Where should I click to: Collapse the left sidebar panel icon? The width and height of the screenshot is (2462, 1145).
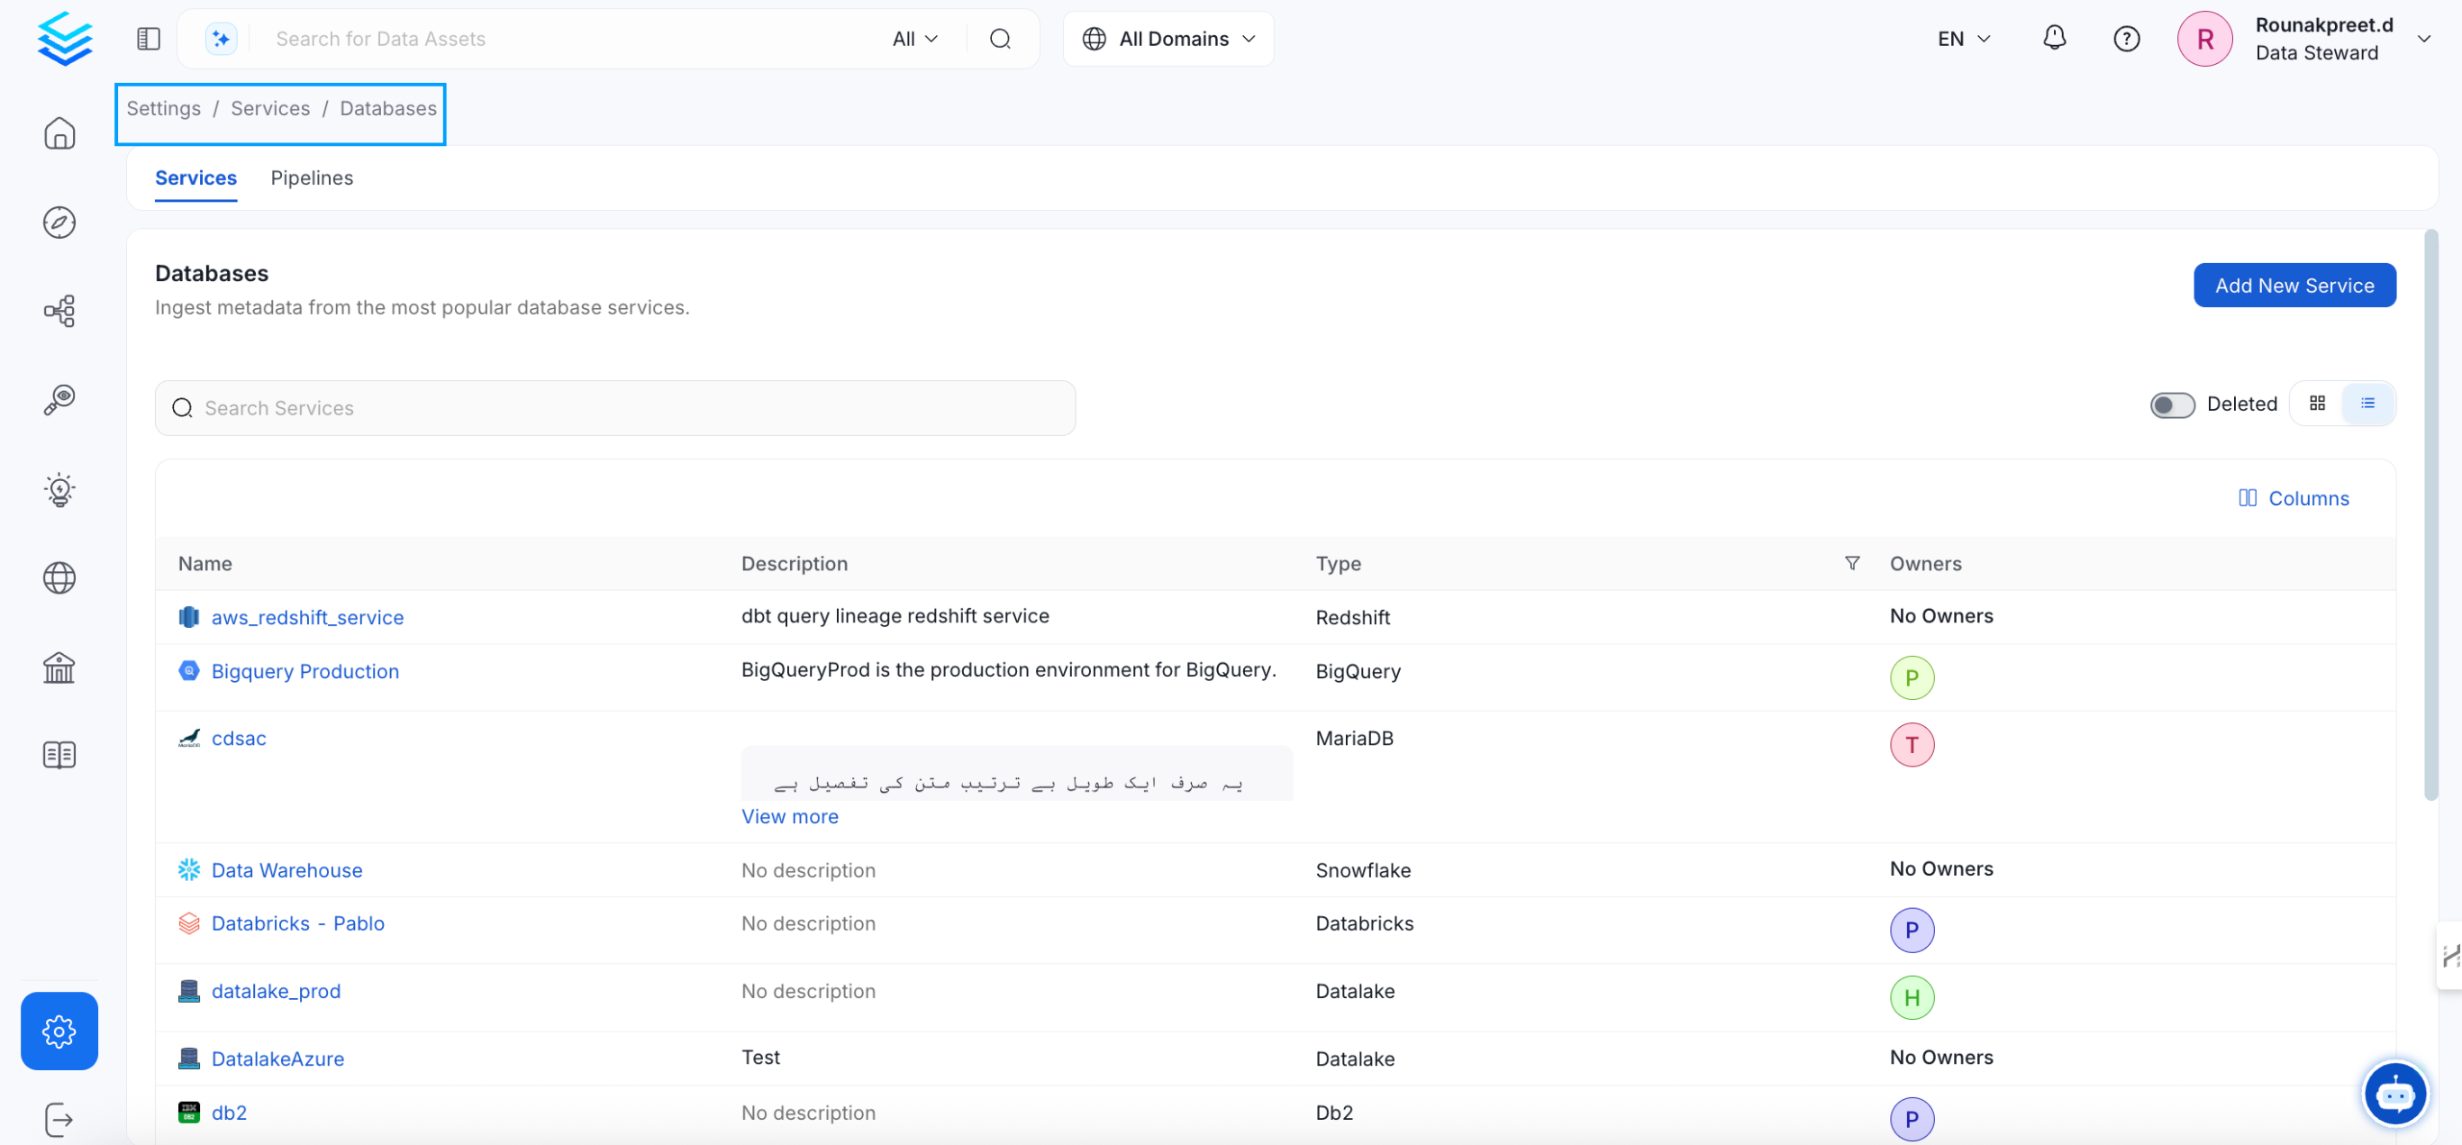(x=148, y=38)
